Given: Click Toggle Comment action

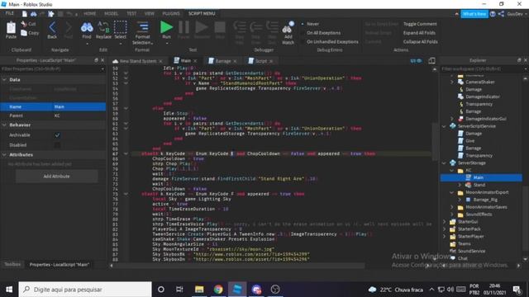Looking at the screenshot, I should [420, 24].
